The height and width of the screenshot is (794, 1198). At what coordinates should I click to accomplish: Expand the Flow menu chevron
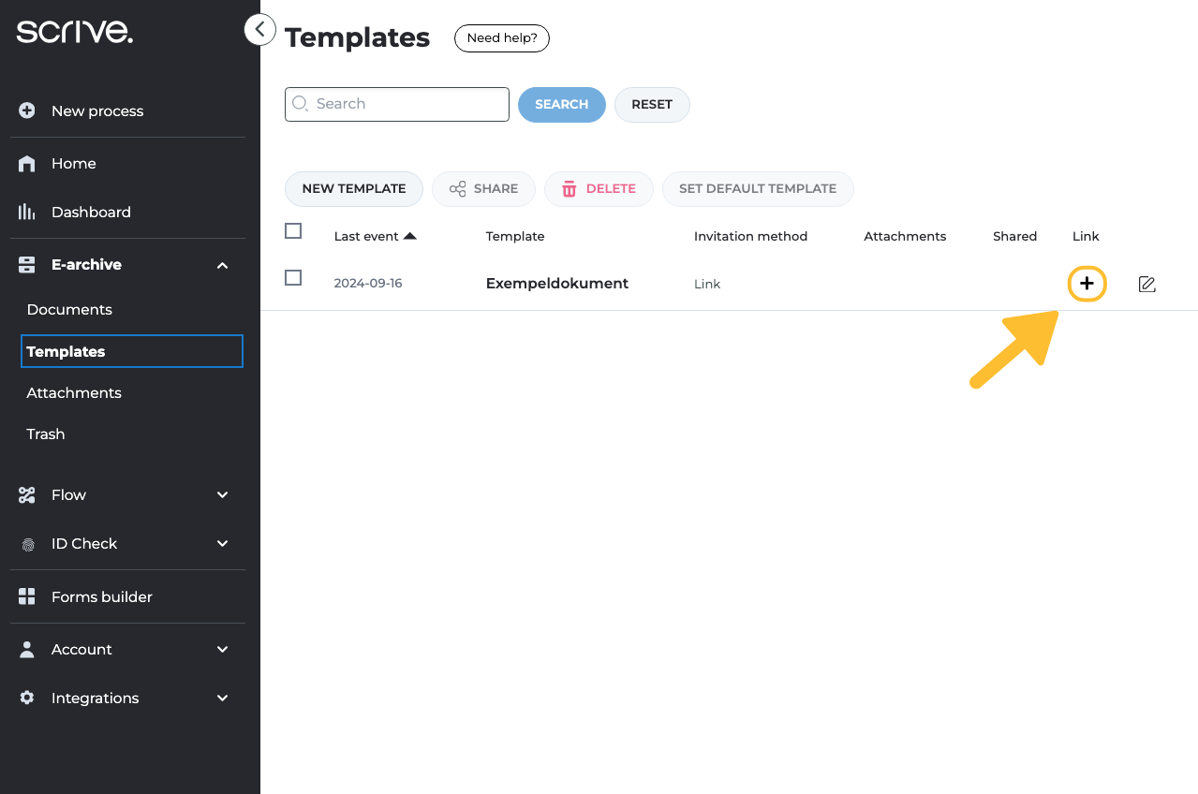[222, 495]
